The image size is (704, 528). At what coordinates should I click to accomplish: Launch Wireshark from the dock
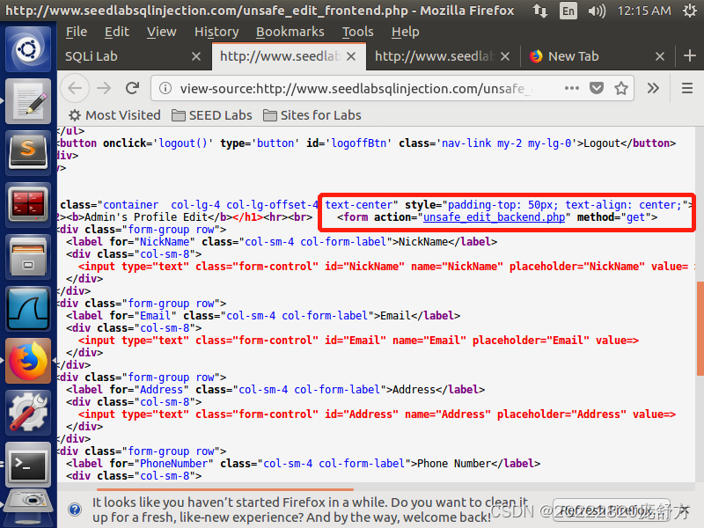tap(28, 309)
